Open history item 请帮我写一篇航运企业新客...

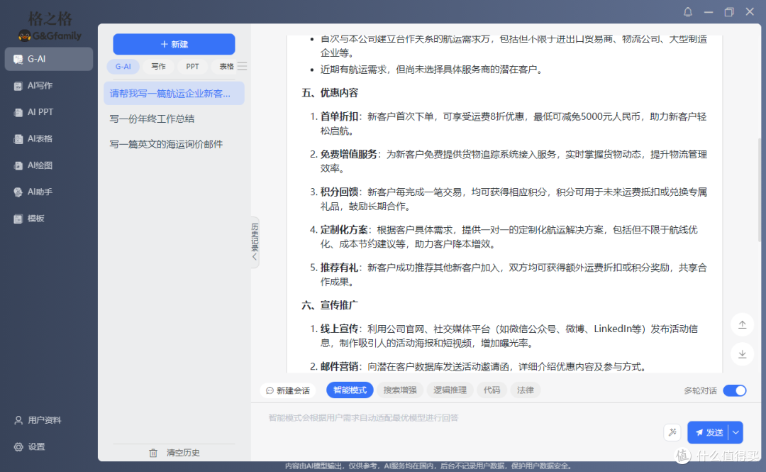(174, 94)
